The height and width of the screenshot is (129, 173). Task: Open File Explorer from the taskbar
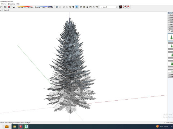15,126
